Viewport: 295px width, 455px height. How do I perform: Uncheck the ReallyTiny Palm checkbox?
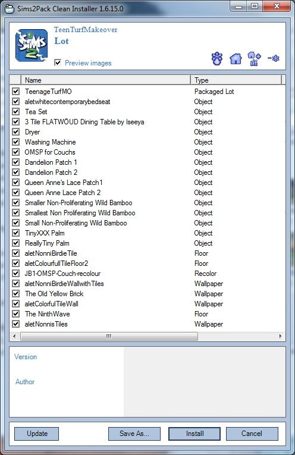click(x=15, y=243)
